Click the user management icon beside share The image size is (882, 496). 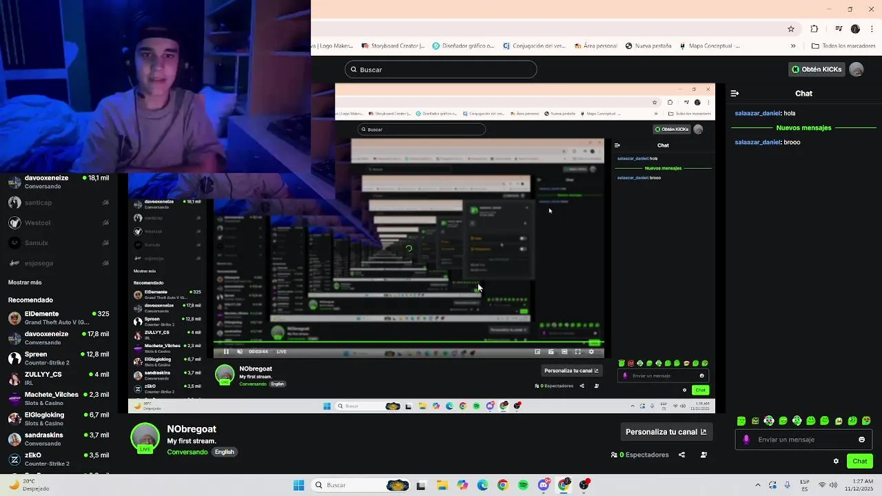coord(704,455)
